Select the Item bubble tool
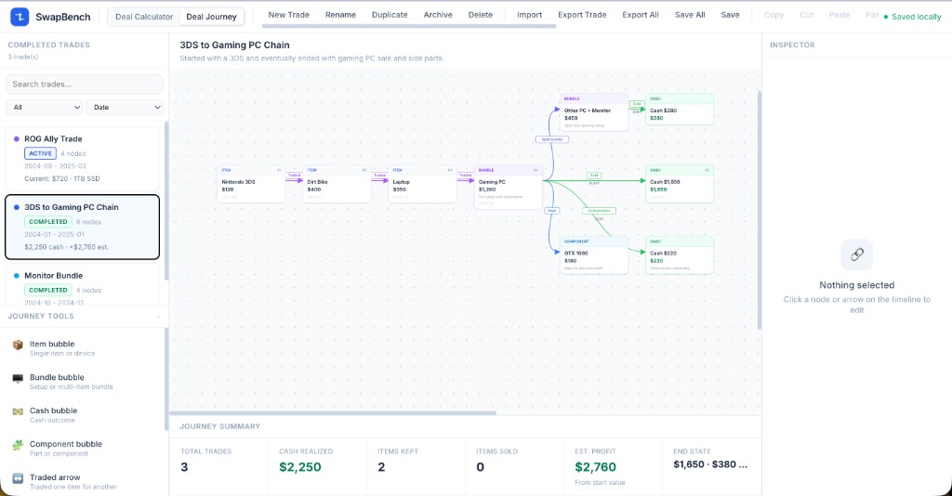The height and width of the screenshot is (496, 952). pos(83,347)
